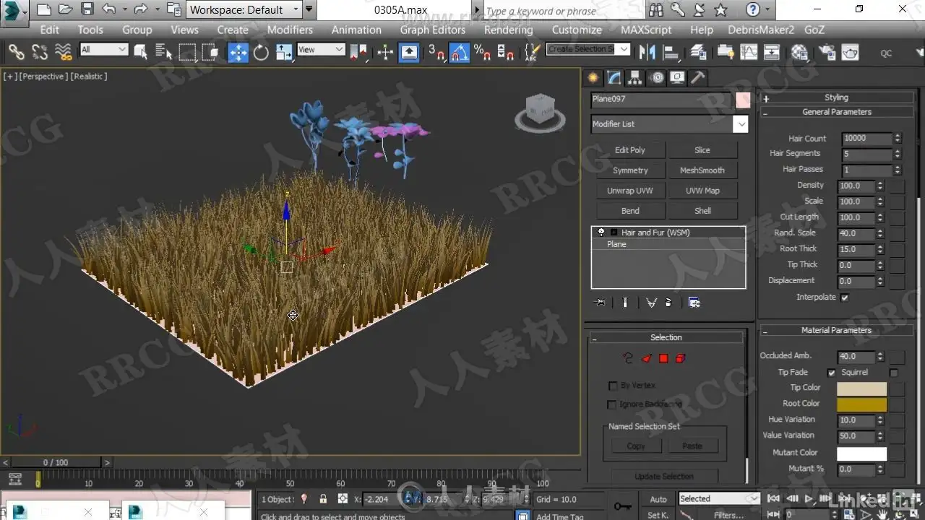Disable the Interpolate checkbox
The height and width of the screenshot is (520, 925).
pos(844,298)
